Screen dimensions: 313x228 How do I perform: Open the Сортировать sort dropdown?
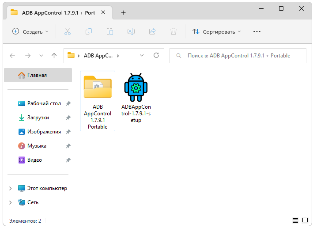tap(217, 31)
